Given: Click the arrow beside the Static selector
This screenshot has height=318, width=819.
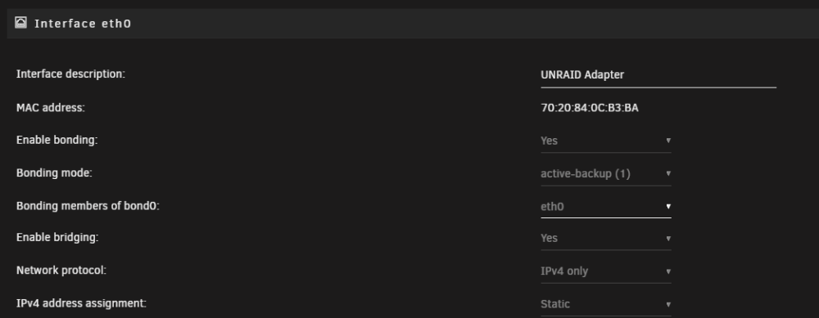Looking at the screenshot, I should [x=668, y=304].
